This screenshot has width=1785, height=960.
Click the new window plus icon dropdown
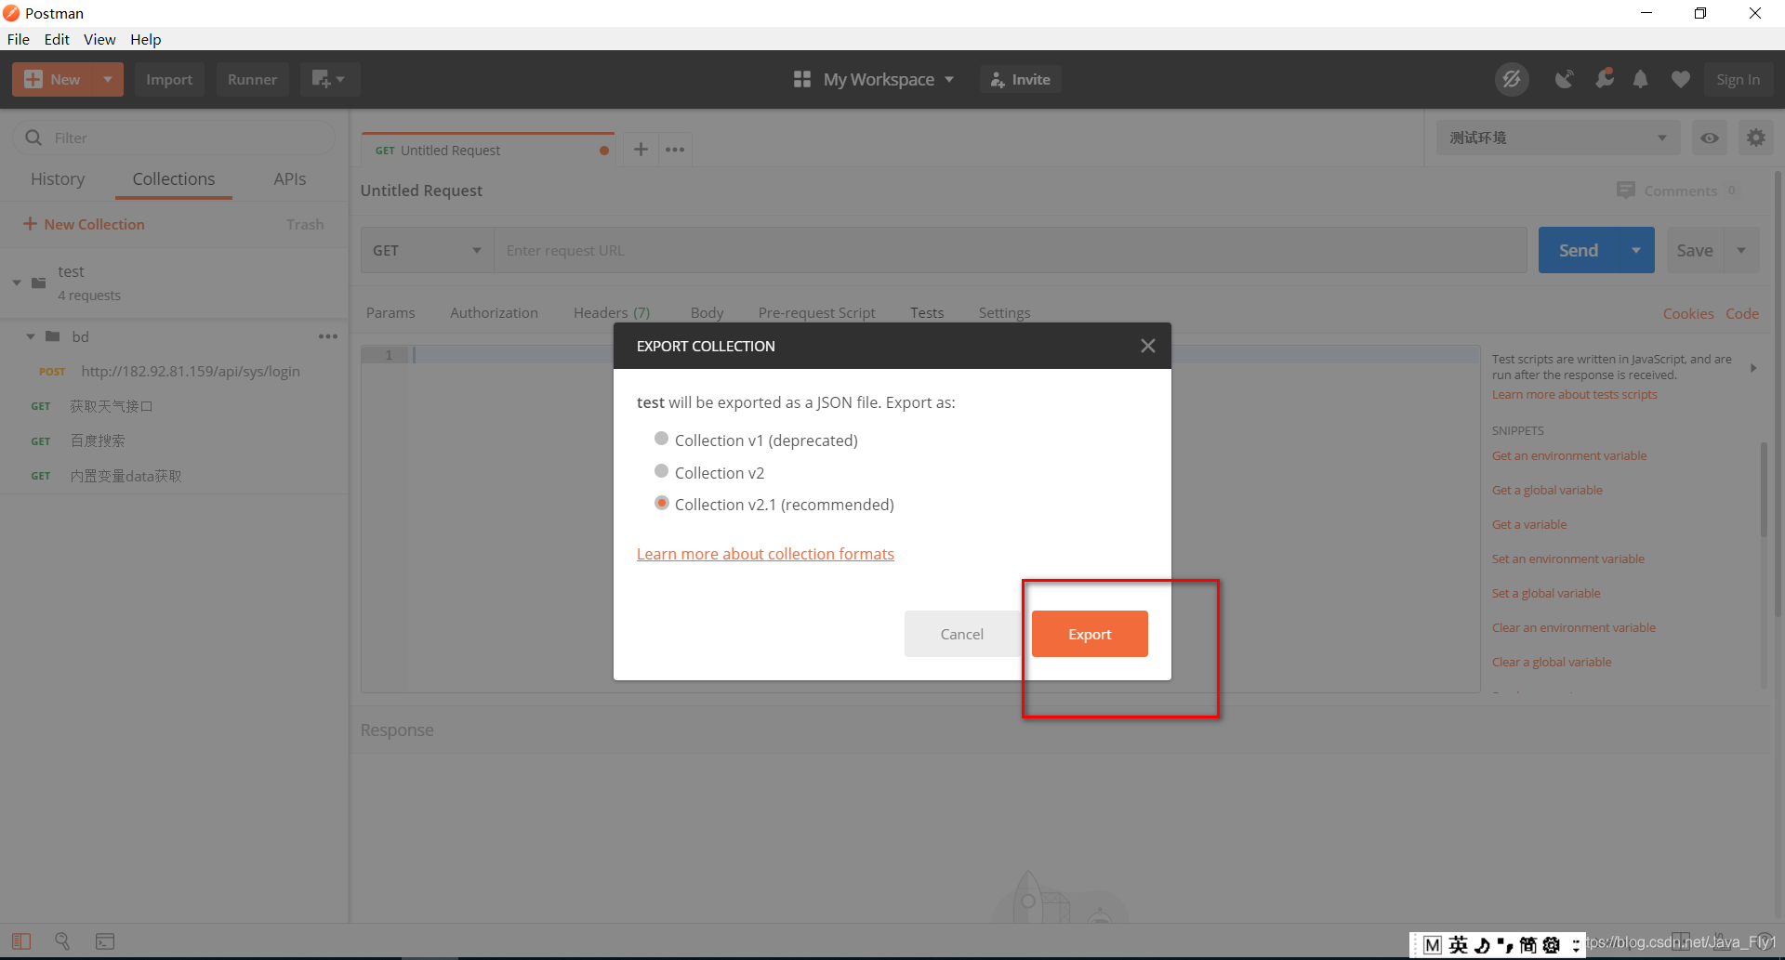pyautogui.click(x=329, y=80)
